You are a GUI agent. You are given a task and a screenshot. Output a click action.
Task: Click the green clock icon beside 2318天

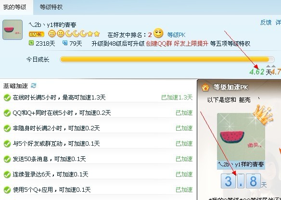point(31,43)
